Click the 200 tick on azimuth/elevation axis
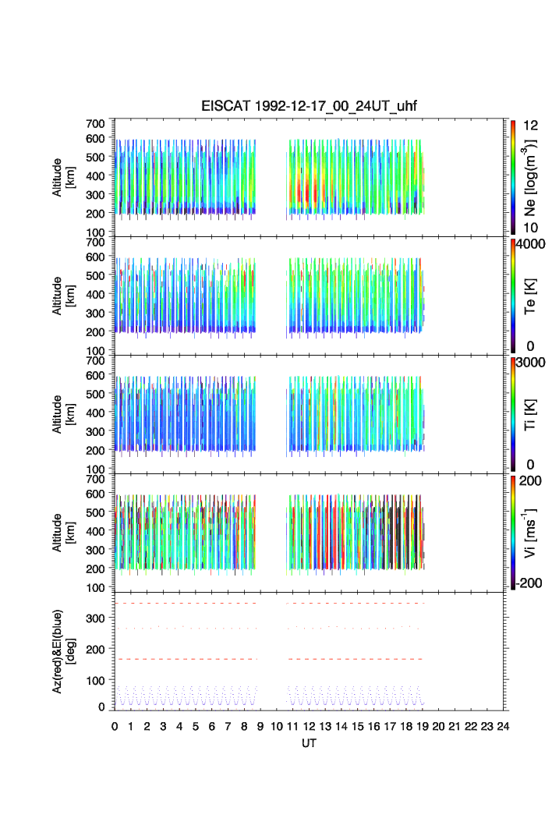Image resolution: width=552 pixels, height=829 pixels. [95, 650]
